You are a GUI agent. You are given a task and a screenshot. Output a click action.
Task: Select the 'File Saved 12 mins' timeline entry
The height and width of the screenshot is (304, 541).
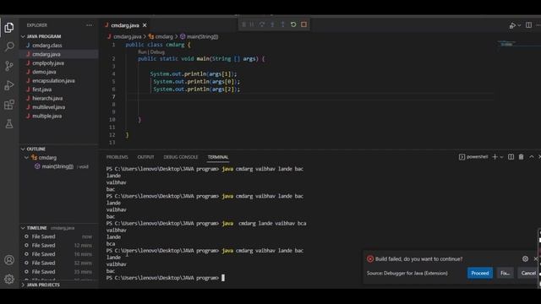point(58,246)
